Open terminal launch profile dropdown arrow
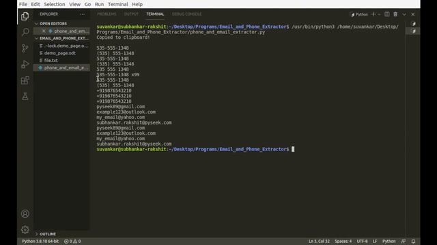The width and height of the screenshot is (437, 245). pos(379,14)
